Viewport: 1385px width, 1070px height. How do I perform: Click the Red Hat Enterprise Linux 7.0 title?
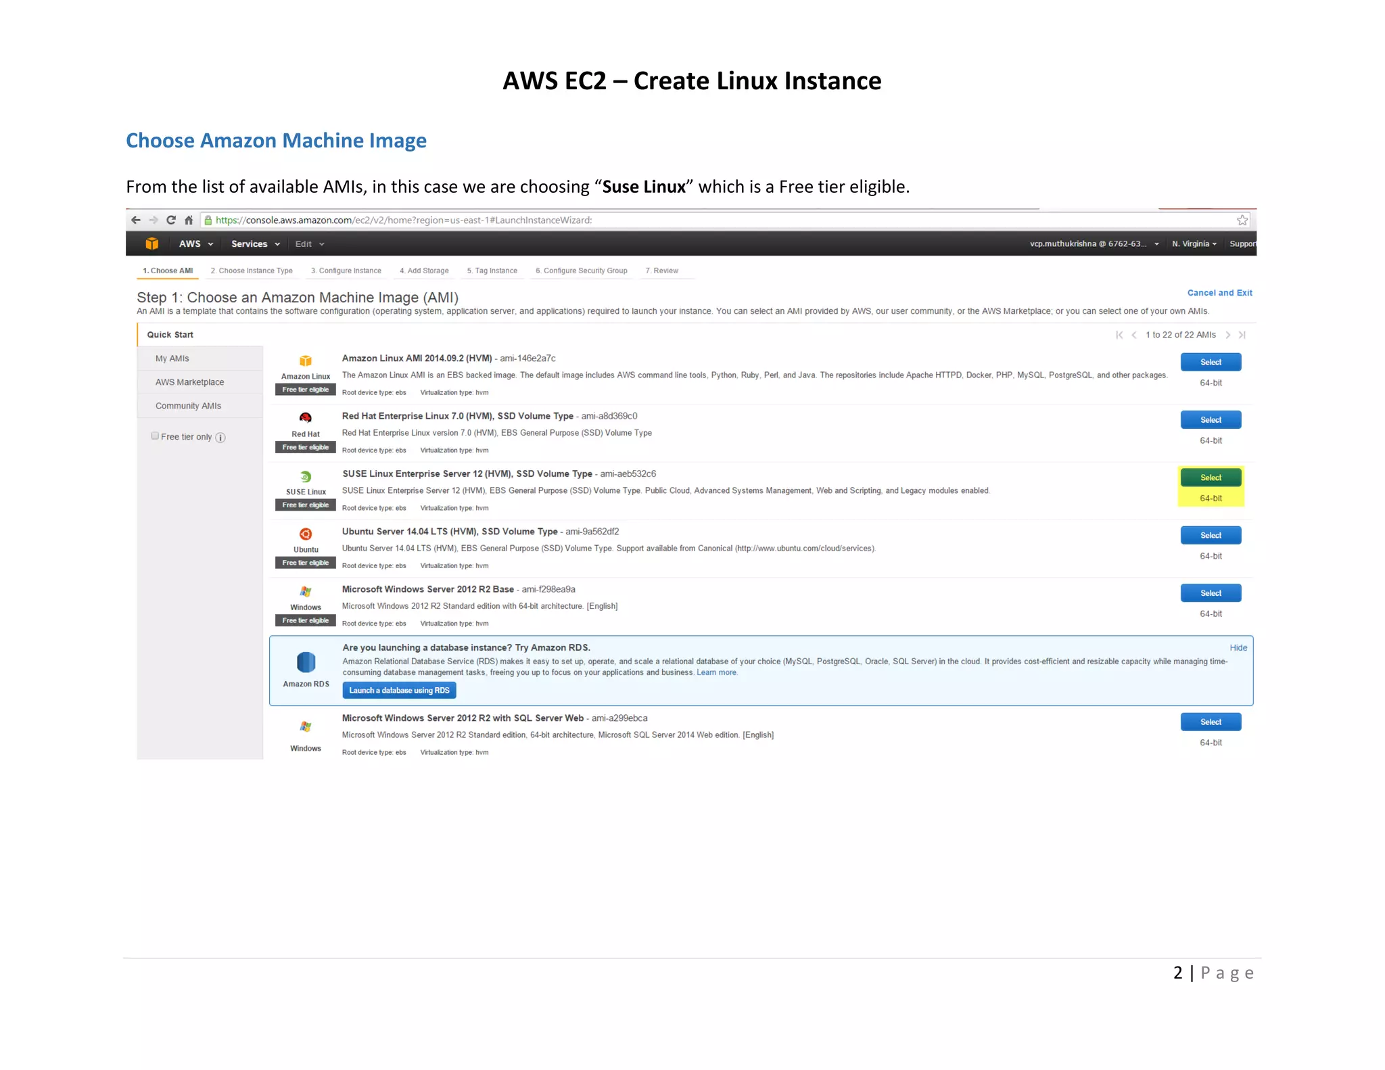[x=458, y=416]
